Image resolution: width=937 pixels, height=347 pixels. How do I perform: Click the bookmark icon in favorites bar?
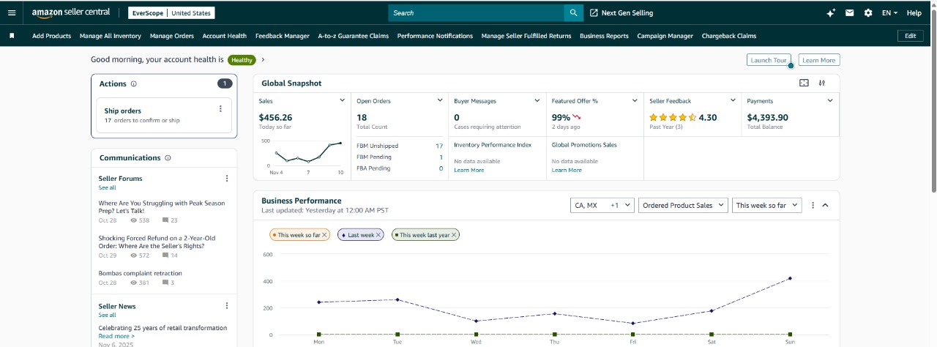pyautogui.click(x=12, y=36)
